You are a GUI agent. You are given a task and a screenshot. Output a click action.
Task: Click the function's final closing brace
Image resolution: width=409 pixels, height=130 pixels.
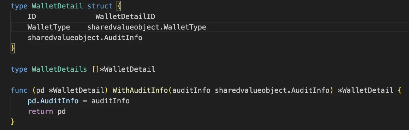coord(12,122)
